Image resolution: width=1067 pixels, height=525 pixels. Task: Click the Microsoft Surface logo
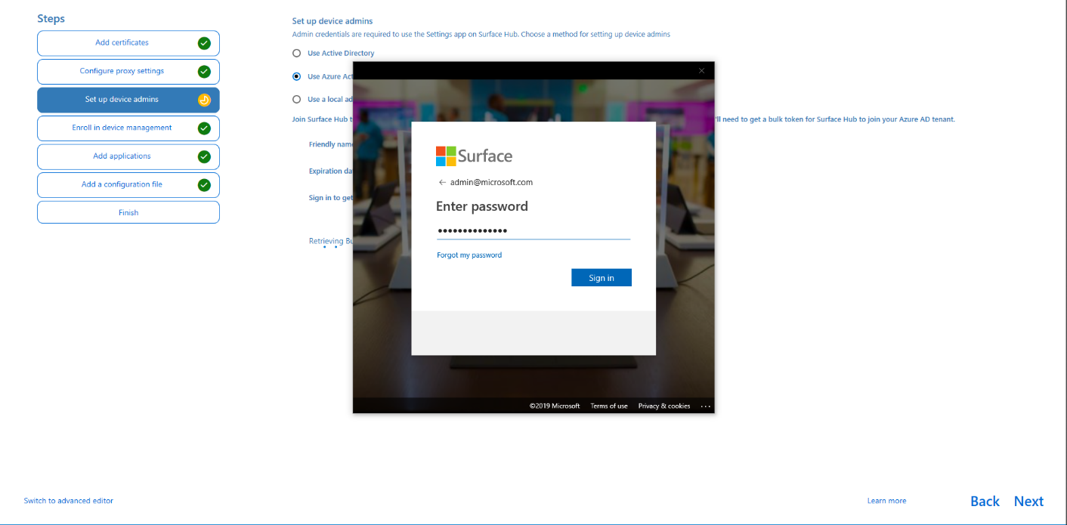point(474,156)
